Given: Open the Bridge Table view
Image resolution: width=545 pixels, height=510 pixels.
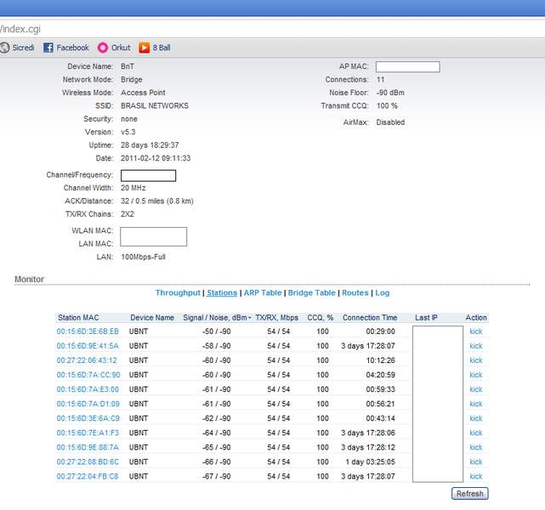Looking at the screenshot, I should click(x=312, y=293).
